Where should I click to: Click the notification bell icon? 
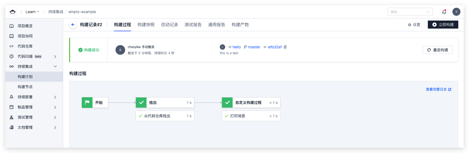tap(444, 12)
